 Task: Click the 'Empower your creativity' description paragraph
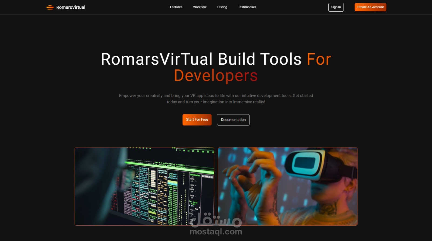pyautogui.click(x=216, y=99)
